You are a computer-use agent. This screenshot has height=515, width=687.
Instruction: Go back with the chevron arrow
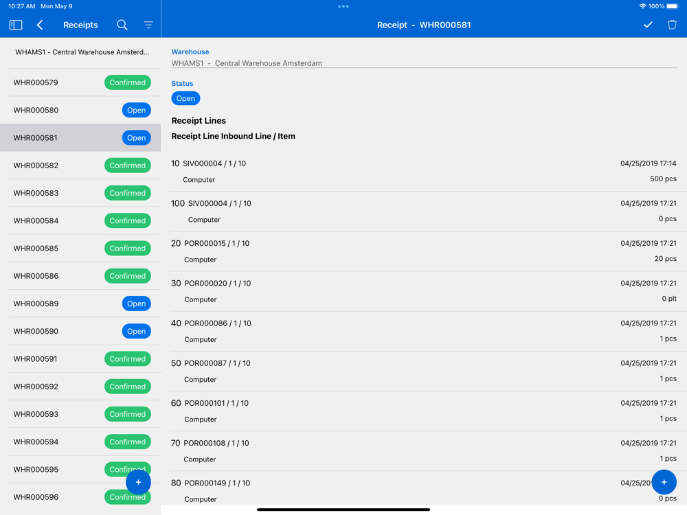40,25
